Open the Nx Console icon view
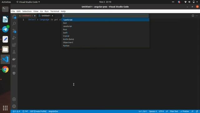 click(x=14, y=66)
